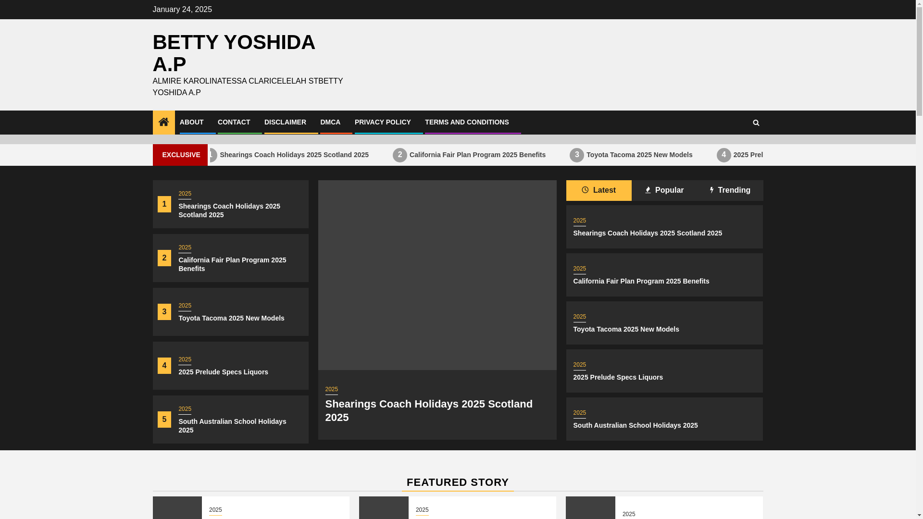Viewport: 923px width, 519px height.
Task: Open the CONTACT page
Action: pos(234,122)
